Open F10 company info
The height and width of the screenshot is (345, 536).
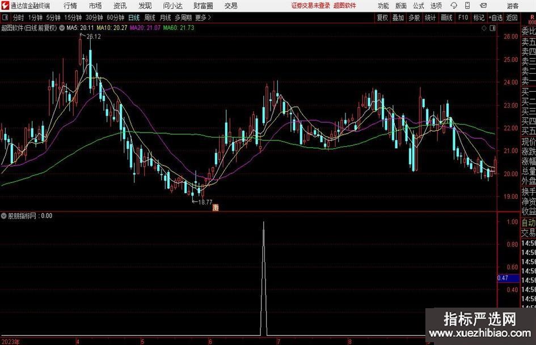coord(463,18)
